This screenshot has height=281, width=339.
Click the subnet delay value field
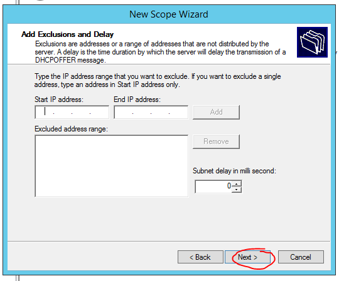pyautogui.click(x=213, y=186)
